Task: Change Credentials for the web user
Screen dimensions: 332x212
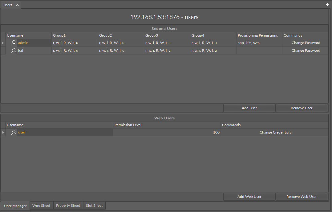Action: pyautogui.click(x=275, y=132)
